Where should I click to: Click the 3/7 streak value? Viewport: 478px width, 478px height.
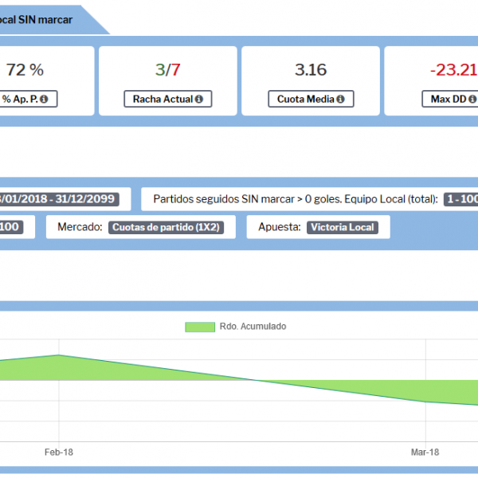167,69
